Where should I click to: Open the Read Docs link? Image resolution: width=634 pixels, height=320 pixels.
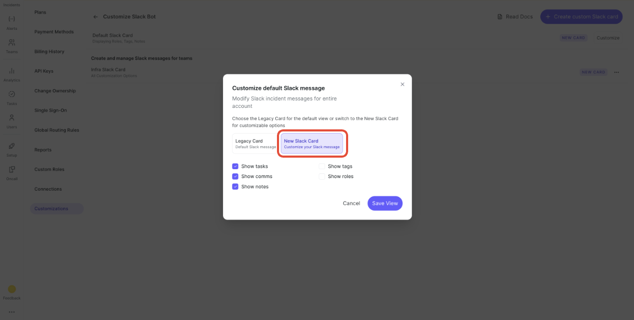[515, 17]
